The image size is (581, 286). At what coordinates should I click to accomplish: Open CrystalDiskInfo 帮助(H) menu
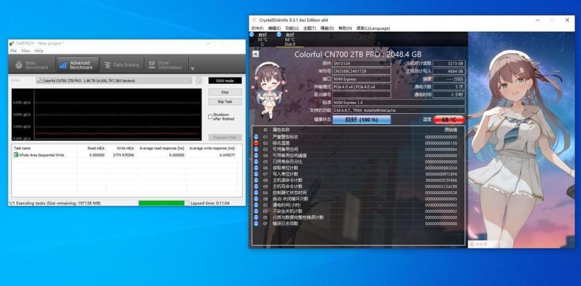pyautogui.click(x=345, y=28)
